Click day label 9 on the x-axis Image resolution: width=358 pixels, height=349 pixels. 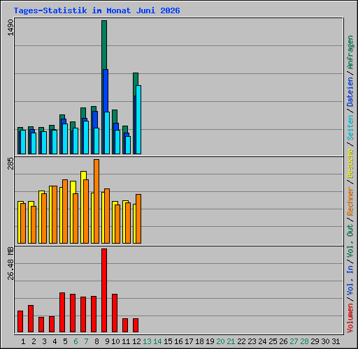[107, 341]
